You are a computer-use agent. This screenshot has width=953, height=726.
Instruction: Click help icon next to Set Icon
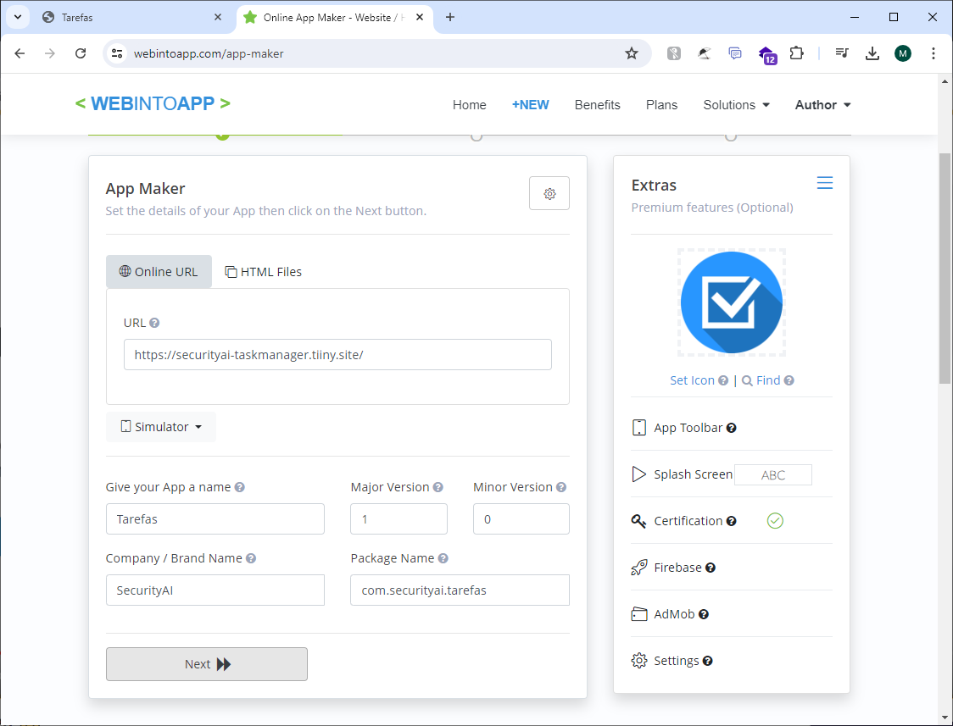point(722,380)
